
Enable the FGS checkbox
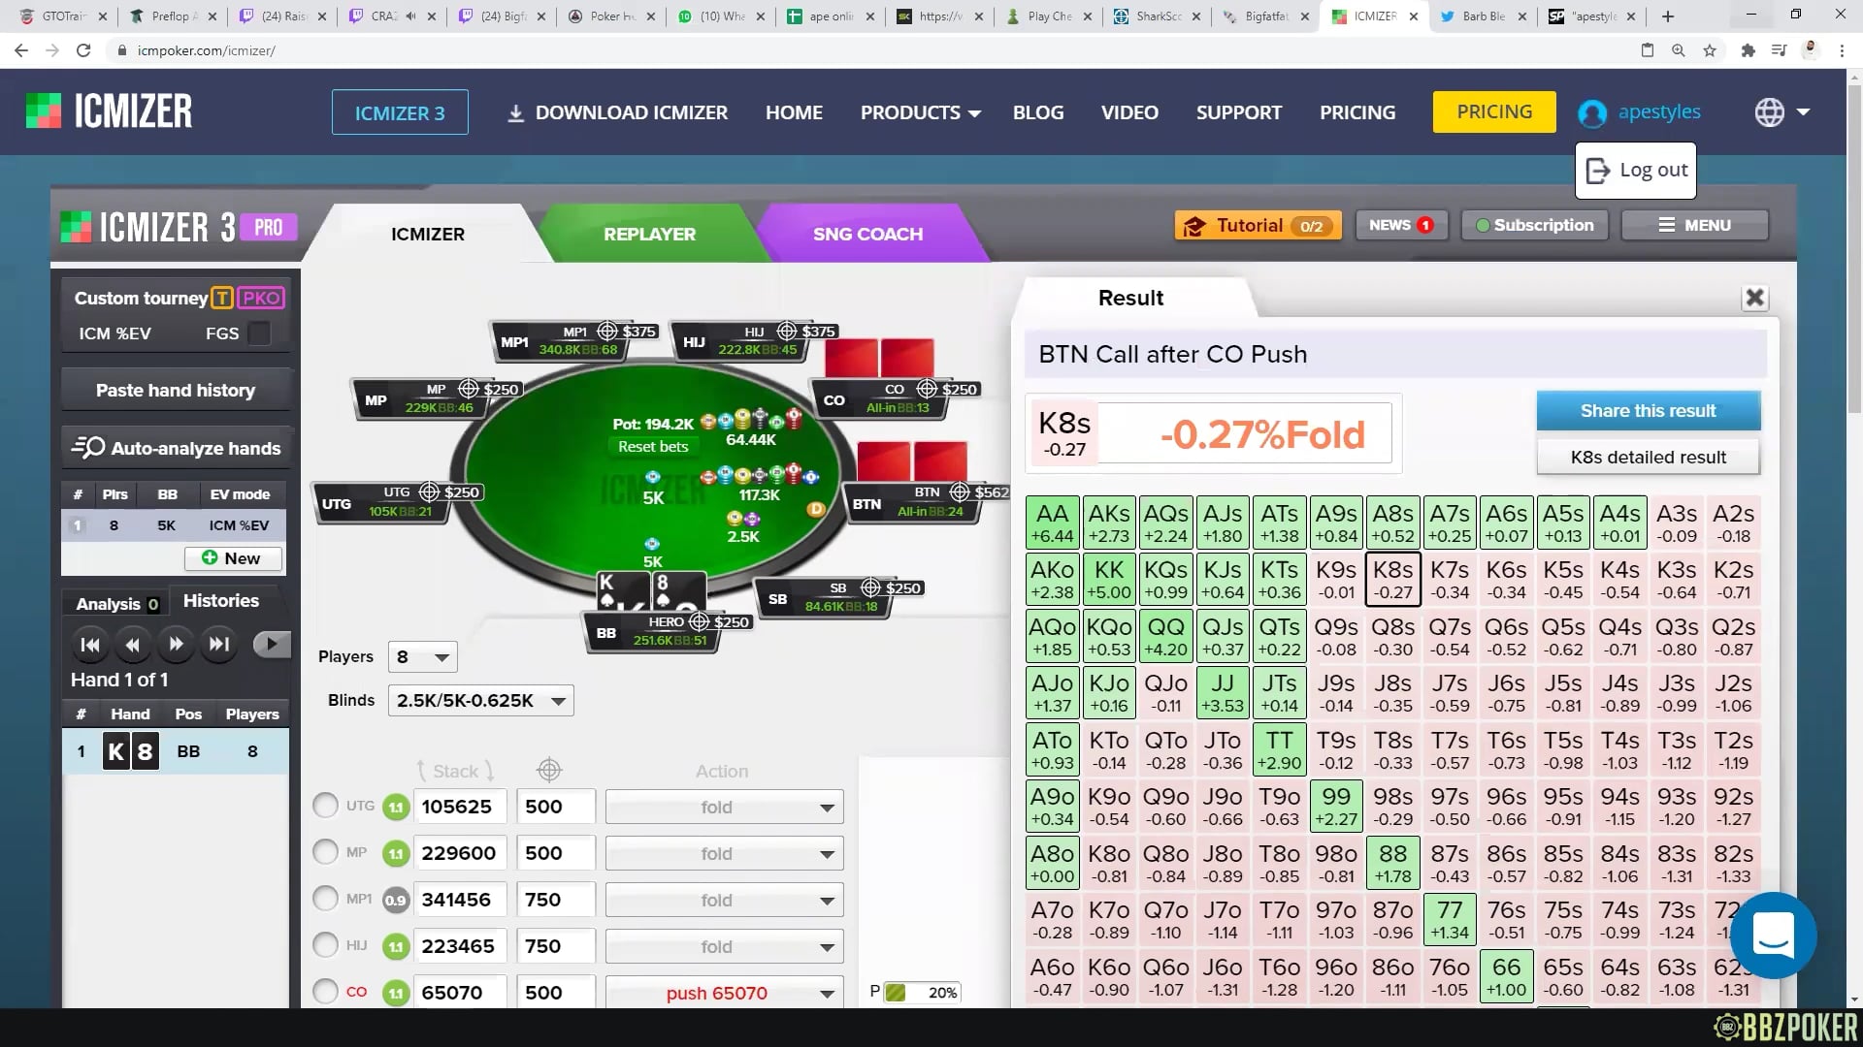point(258,333)
